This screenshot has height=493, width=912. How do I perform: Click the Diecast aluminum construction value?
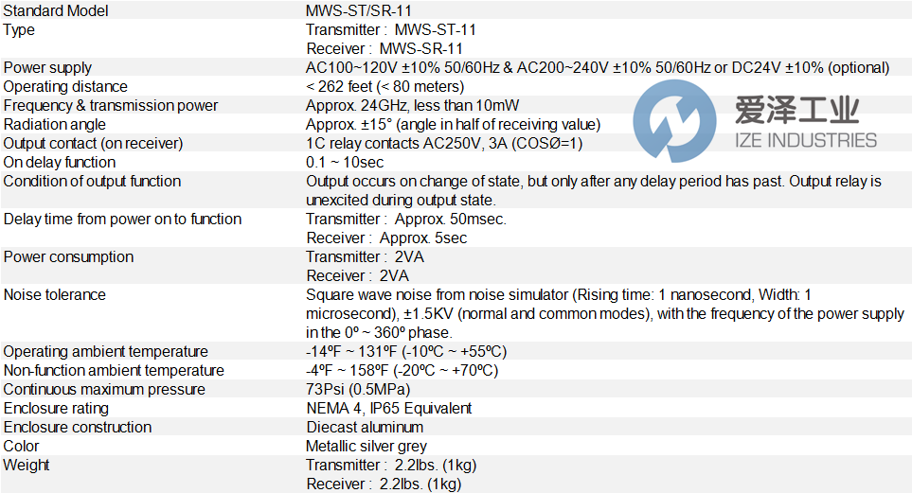tap(365, 427)
